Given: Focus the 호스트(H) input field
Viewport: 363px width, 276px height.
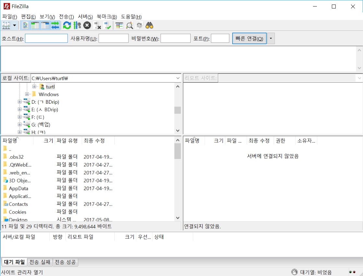Looking at the screenshot, I should pos(46,38).
